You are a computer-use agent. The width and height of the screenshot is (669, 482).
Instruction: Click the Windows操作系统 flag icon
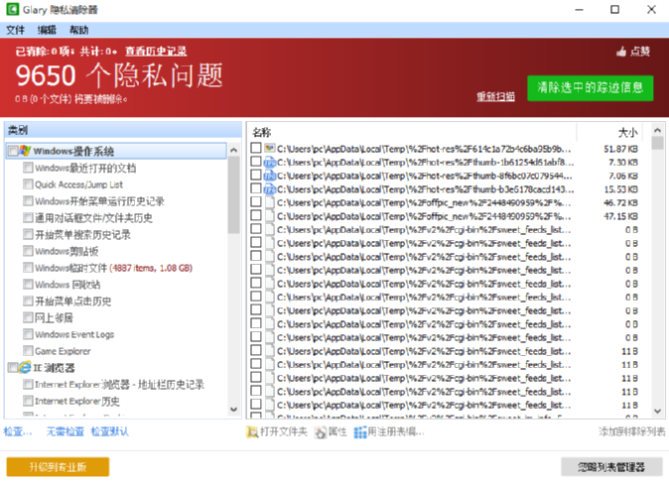25,151
